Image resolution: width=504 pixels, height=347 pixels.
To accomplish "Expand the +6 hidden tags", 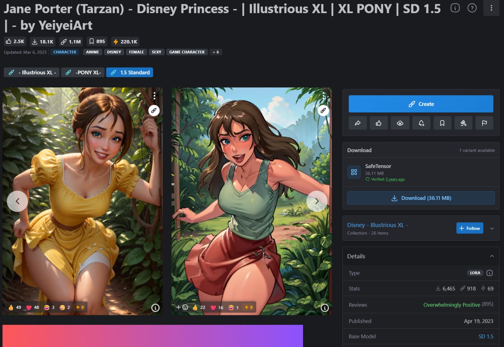I will point(216,52).
